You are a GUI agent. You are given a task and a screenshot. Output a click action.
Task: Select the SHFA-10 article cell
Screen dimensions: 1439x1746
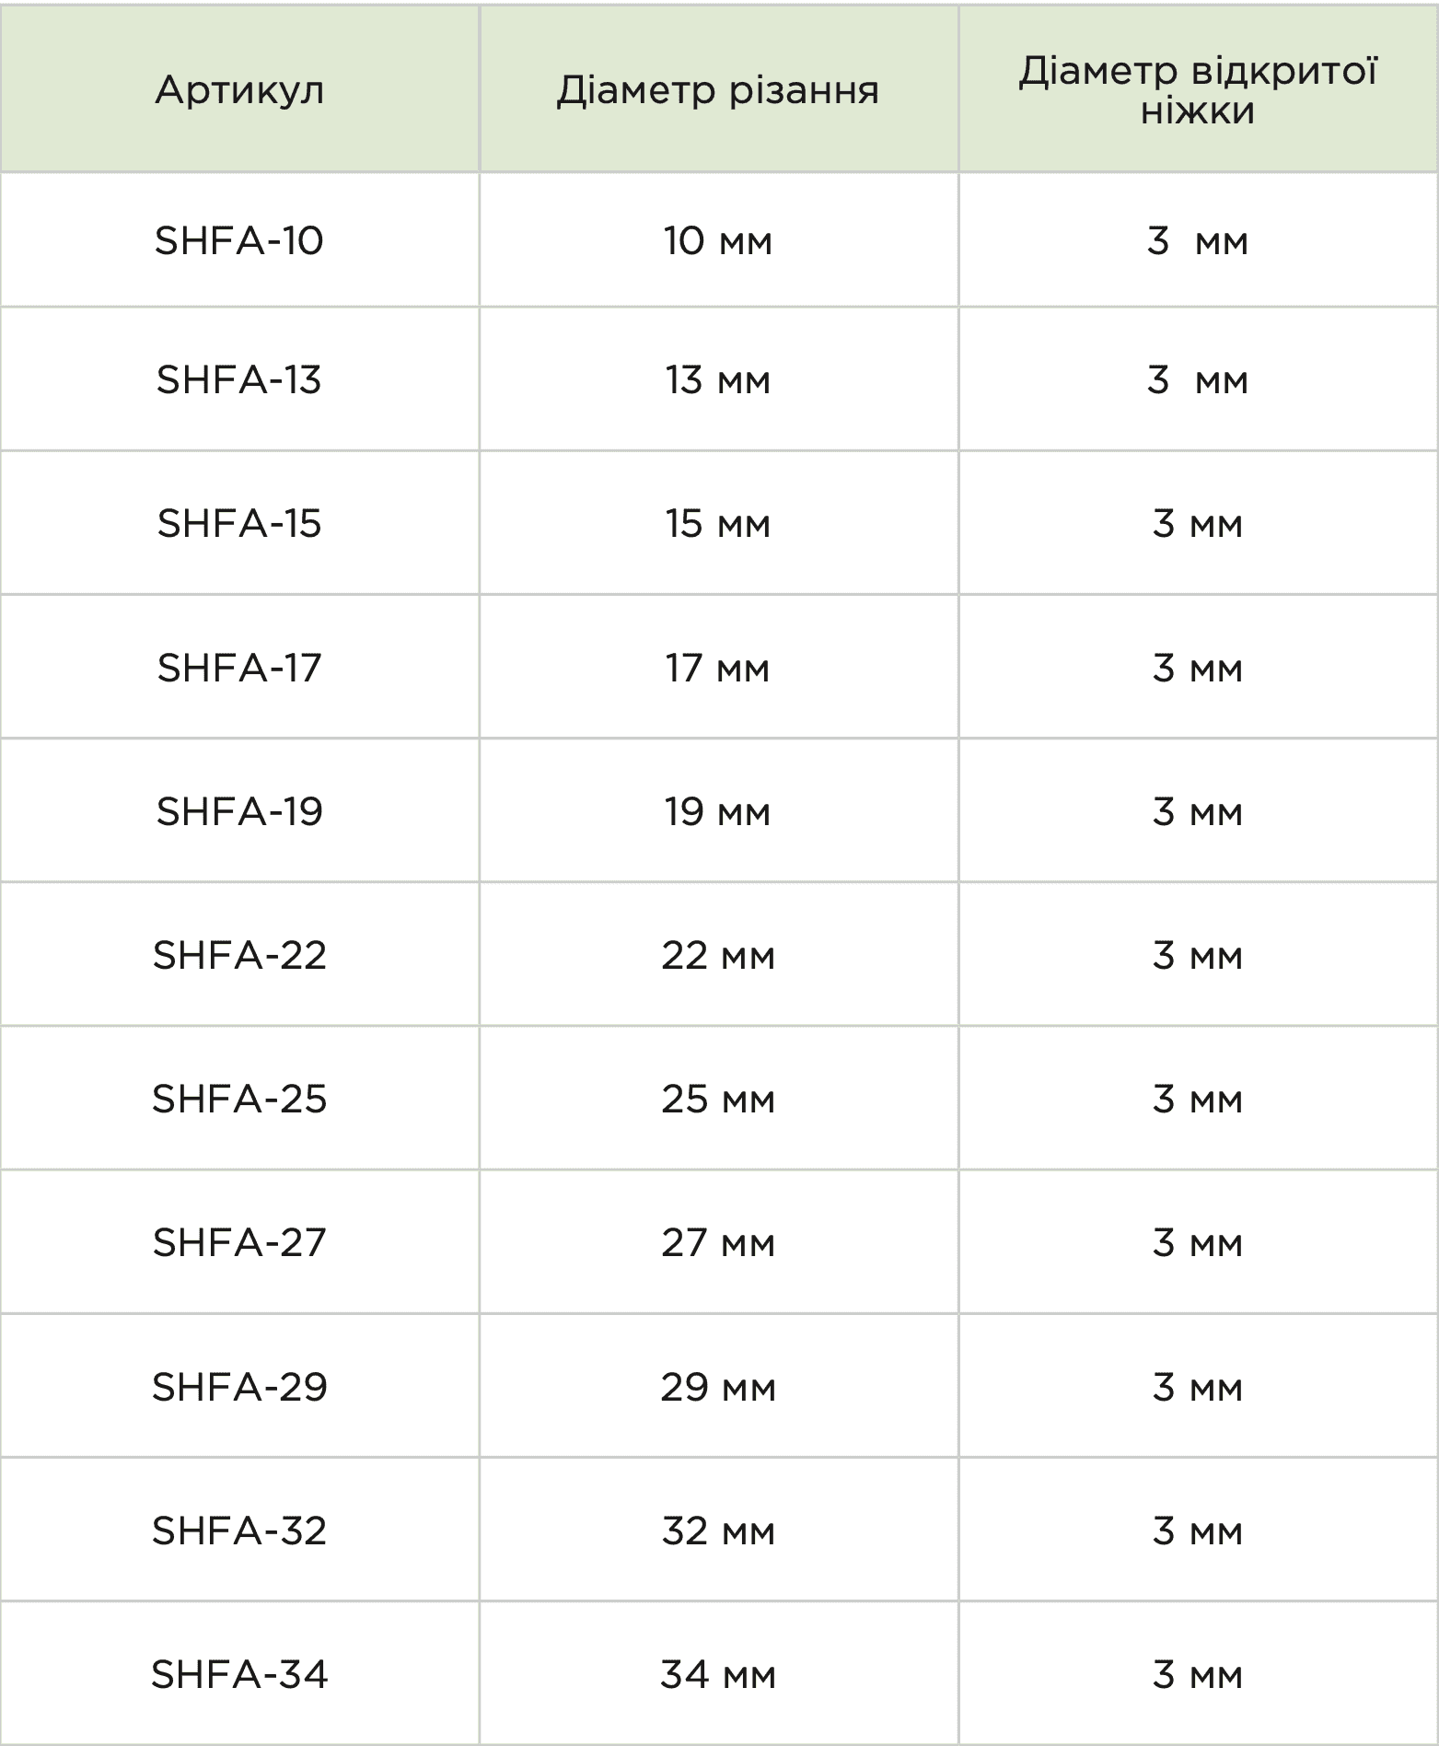[x=239, y=240]
